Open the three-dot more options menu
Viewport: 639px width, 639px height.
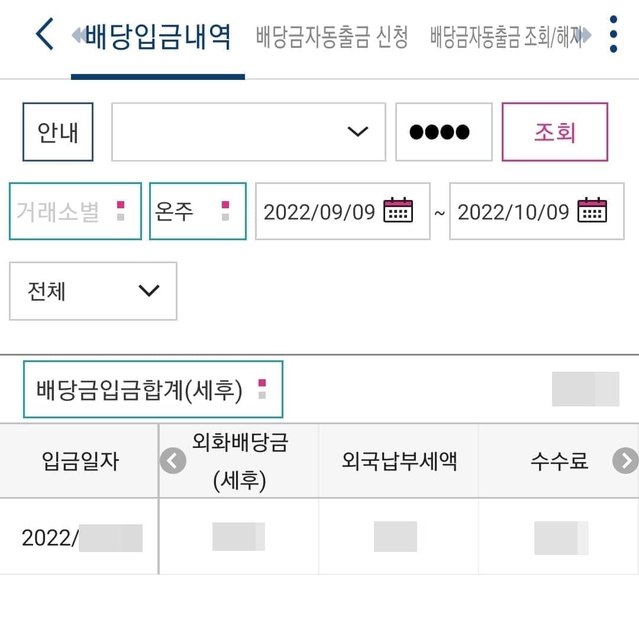tap(613, 35)
